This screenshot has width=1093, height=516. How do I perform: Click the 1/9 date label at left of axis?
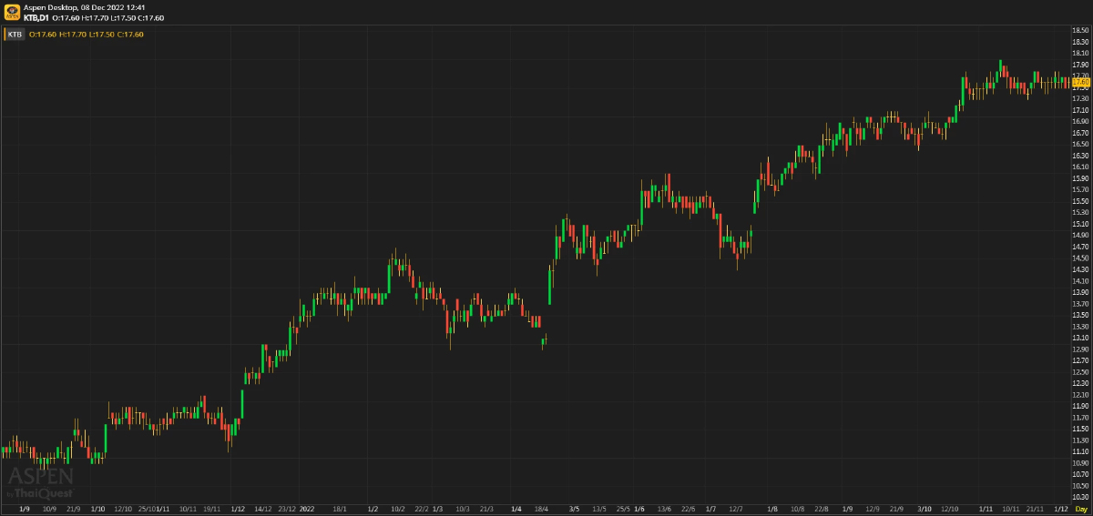pyautogui.click(x=25, y=509)
